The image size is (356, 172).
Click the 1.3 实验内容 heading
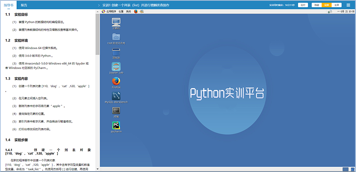click(x=16, y=78)
